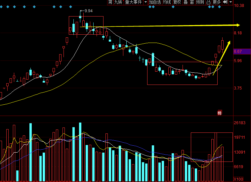The image size is (251, 182).
Task: Toggle the 均线 moving average lines
Action: pos(167,2)
